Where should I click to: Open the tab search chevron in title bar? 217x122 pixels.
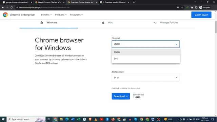(195, 2)
